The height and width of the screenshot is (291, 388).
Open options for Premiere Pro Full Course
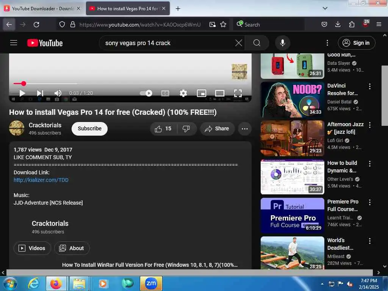(370, 202)
